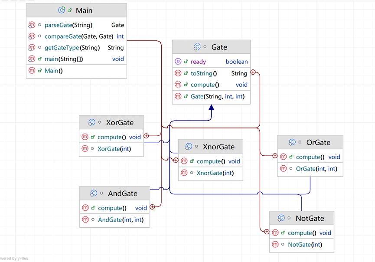This screenshot has height=262, width=375.
Task: Click the circled plus connector on Gate's right edge
Action: click(252, 73)
